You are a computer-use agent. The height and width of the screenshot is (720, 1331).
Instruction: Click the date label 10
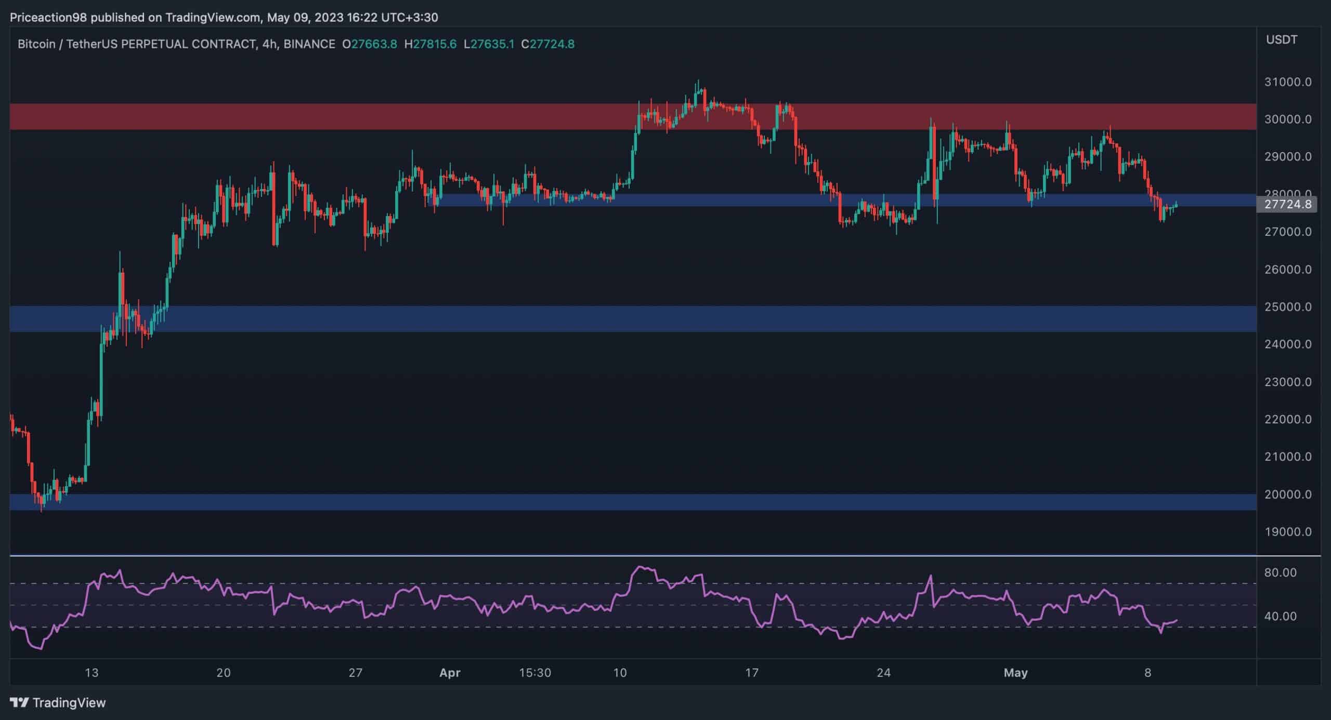coord(620,673)
